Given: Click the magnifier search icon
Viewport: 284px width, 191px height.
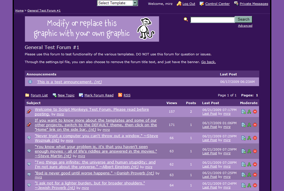Looking at the screenshot, I should tap(186, 19).
